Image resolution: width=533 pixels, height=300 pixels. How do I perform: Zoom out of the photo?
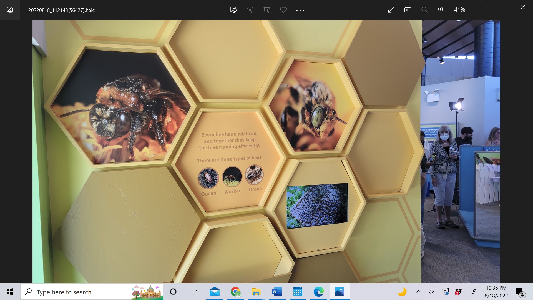(x=424, y=10)
